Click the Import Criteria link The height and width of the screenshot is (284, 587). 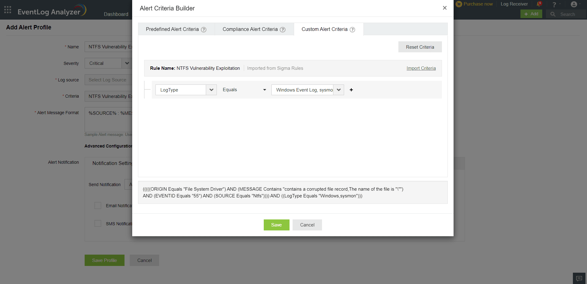tap(421, 68)
